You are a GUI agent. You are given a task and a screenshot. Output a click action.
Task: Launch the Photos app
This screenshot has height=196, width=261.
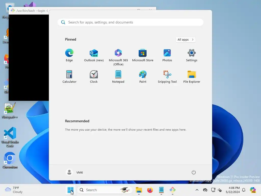point(167,55)
